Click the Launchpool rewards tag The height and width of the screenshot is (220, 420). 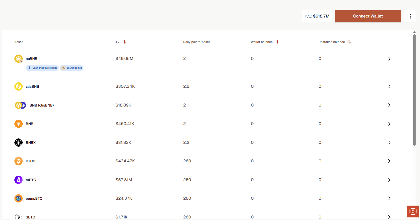42,68
